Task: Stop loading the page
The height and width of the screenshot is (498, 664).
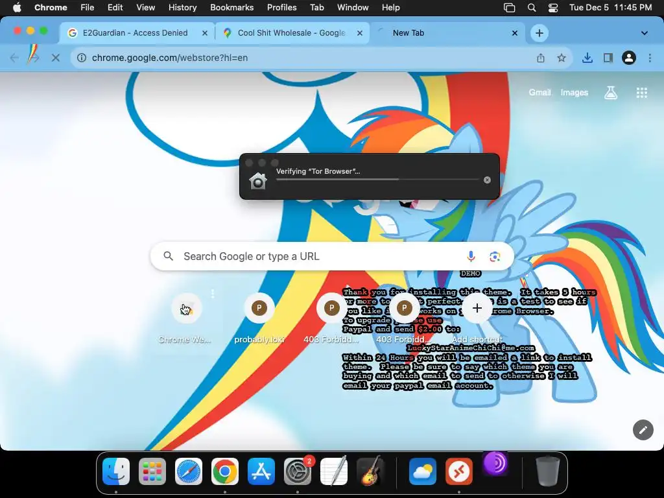Action: 56,58
